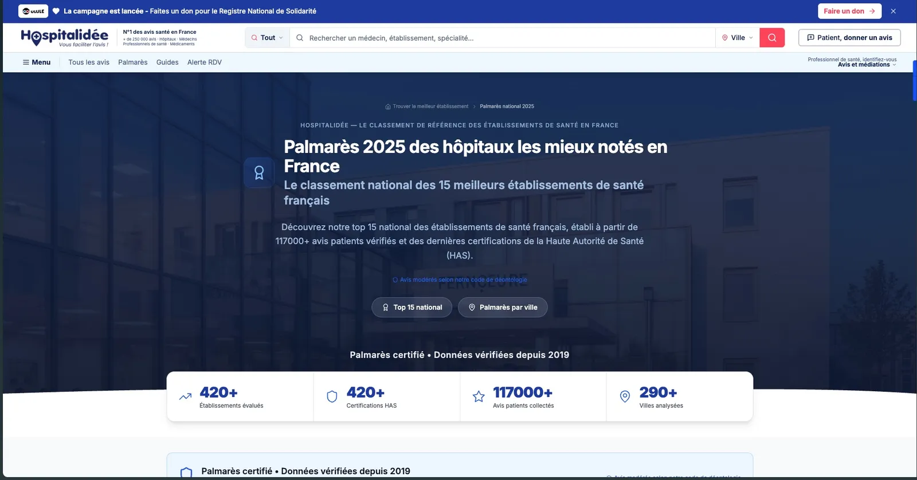Click the trend arrow icon by 'Établissements évalués'
The image size is (917, 480).
[x=185, y=396]
